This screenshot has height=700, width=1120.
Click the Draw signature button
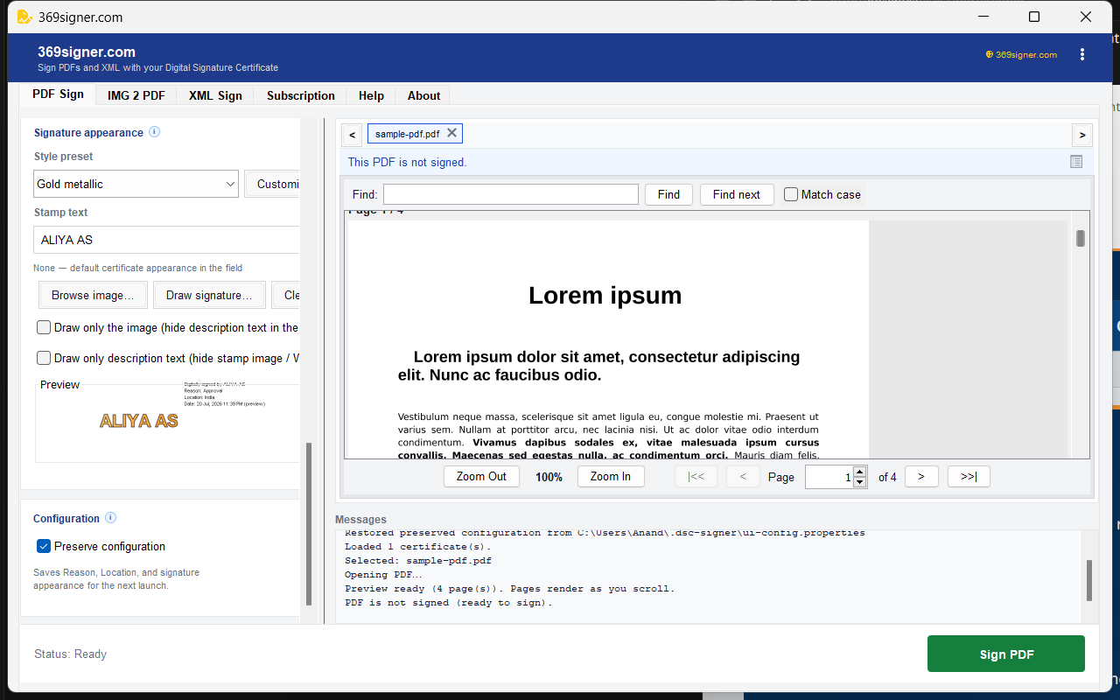(209, 295)
